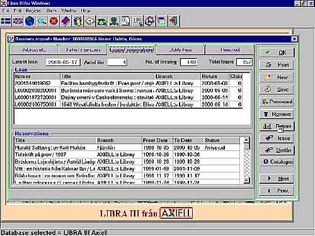
Task: Click the window layout toolbar icon
Action: [162, 21]
